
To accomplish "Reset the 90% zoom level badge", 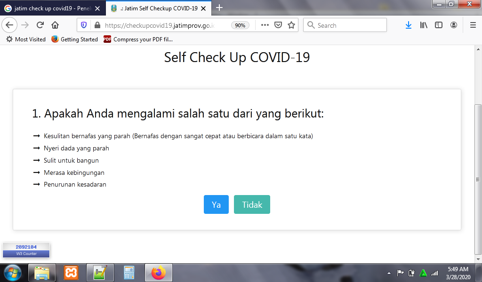I will (240, 25).
